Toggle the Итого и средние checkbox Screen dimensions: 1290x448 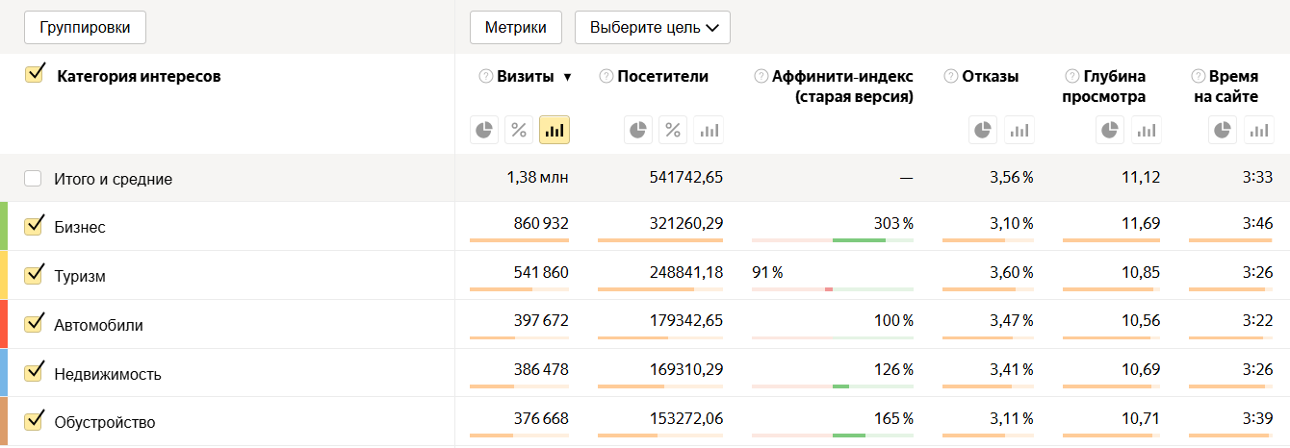[x=34, y=178]
